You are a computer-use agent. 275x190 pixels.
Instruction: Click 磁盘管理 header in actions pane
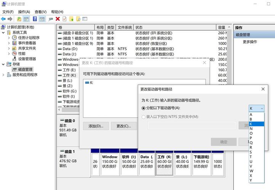[254, 35]
